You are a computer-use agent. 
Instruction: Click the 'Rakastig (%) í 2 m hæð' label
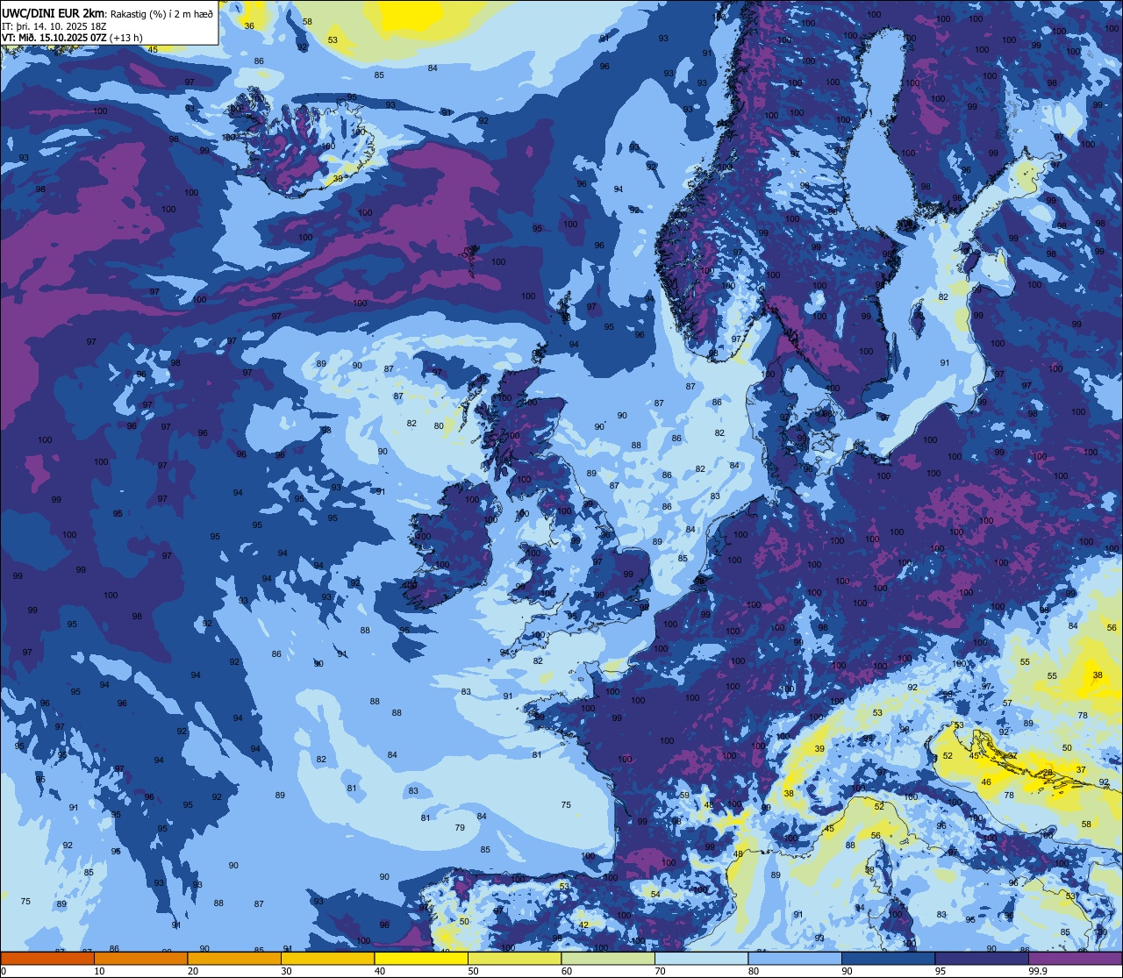pos(161,13)
